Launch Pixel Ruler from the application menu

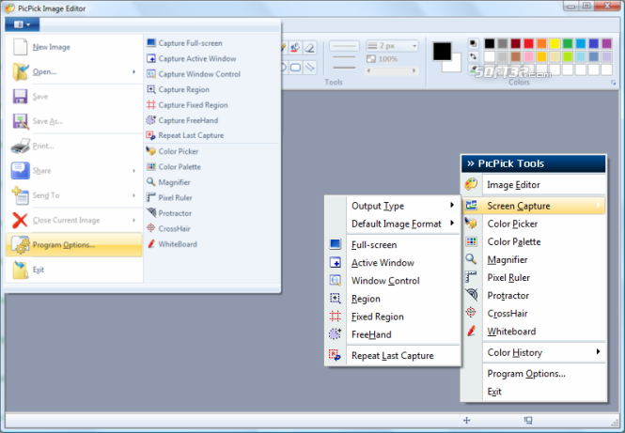point(211,197)
